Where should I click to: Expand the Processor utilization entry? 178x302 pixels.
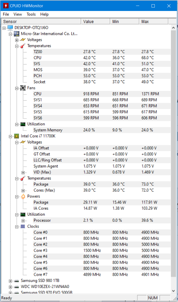pyautogui.click(x=23, y=220)
